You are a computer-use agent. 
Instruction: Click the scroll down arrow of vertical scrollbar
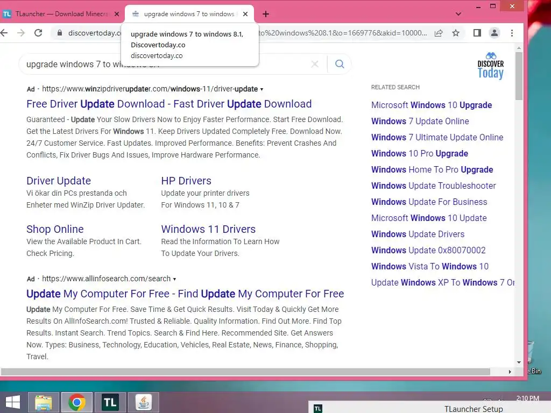pos(519,362)
